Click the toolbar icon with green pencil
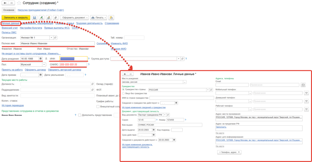Screen dimensions: 312x162 click(41, 18)
